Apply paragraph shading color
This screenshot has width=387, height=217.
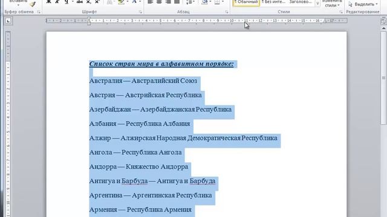204,2
